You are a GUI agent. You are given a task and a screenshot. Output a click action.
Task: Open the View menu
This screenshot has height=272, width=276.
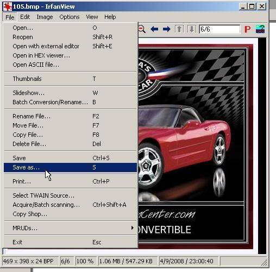[92, 17]
